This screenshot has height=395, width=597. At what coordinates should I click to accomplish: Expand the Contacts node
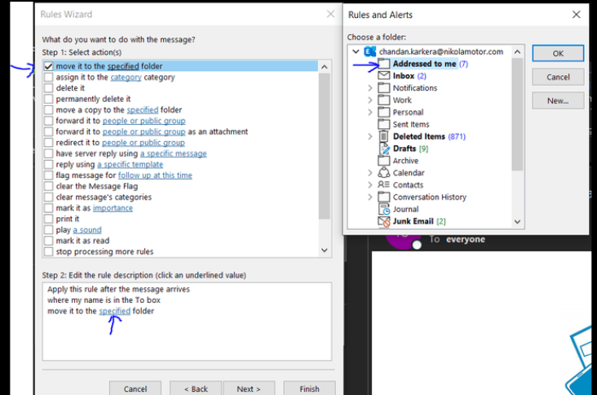coord(370,185)
